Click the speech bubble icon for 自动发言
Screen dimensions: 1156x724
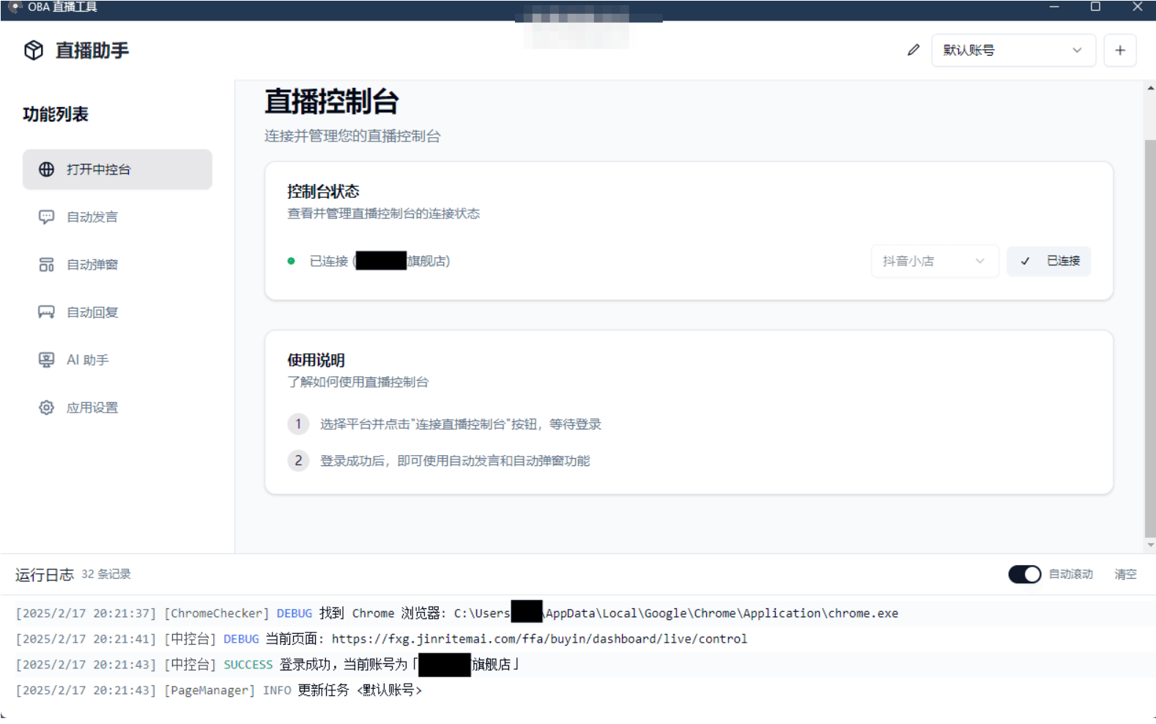pos(46,217)
